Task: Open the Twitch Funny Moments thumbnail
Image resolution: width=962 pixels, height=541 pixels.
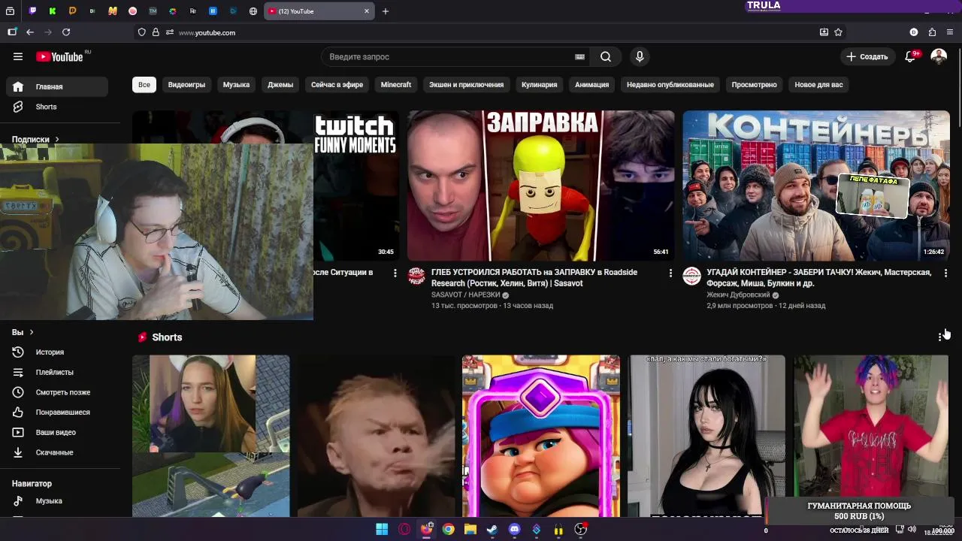Action: 356,186
